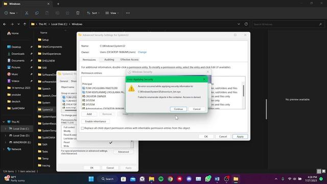
Task: Switch to details view icon in status bar
Action: [319, 171]
